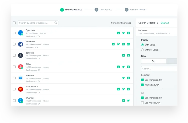
Task: Go to the Find People step
Action: tap(103, 10)
